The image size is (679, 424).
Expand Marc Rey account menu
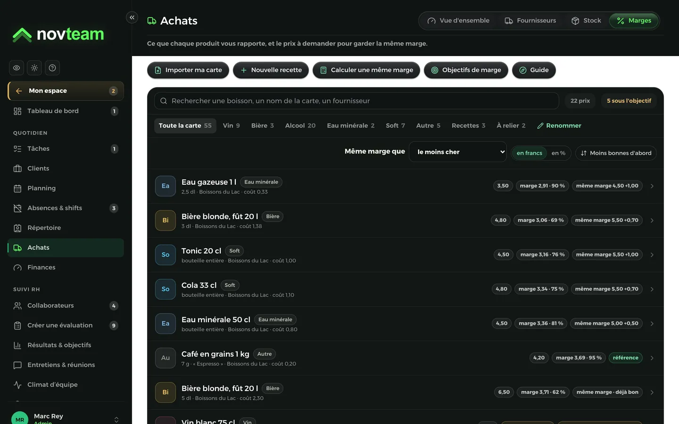[x=116, y=420]
